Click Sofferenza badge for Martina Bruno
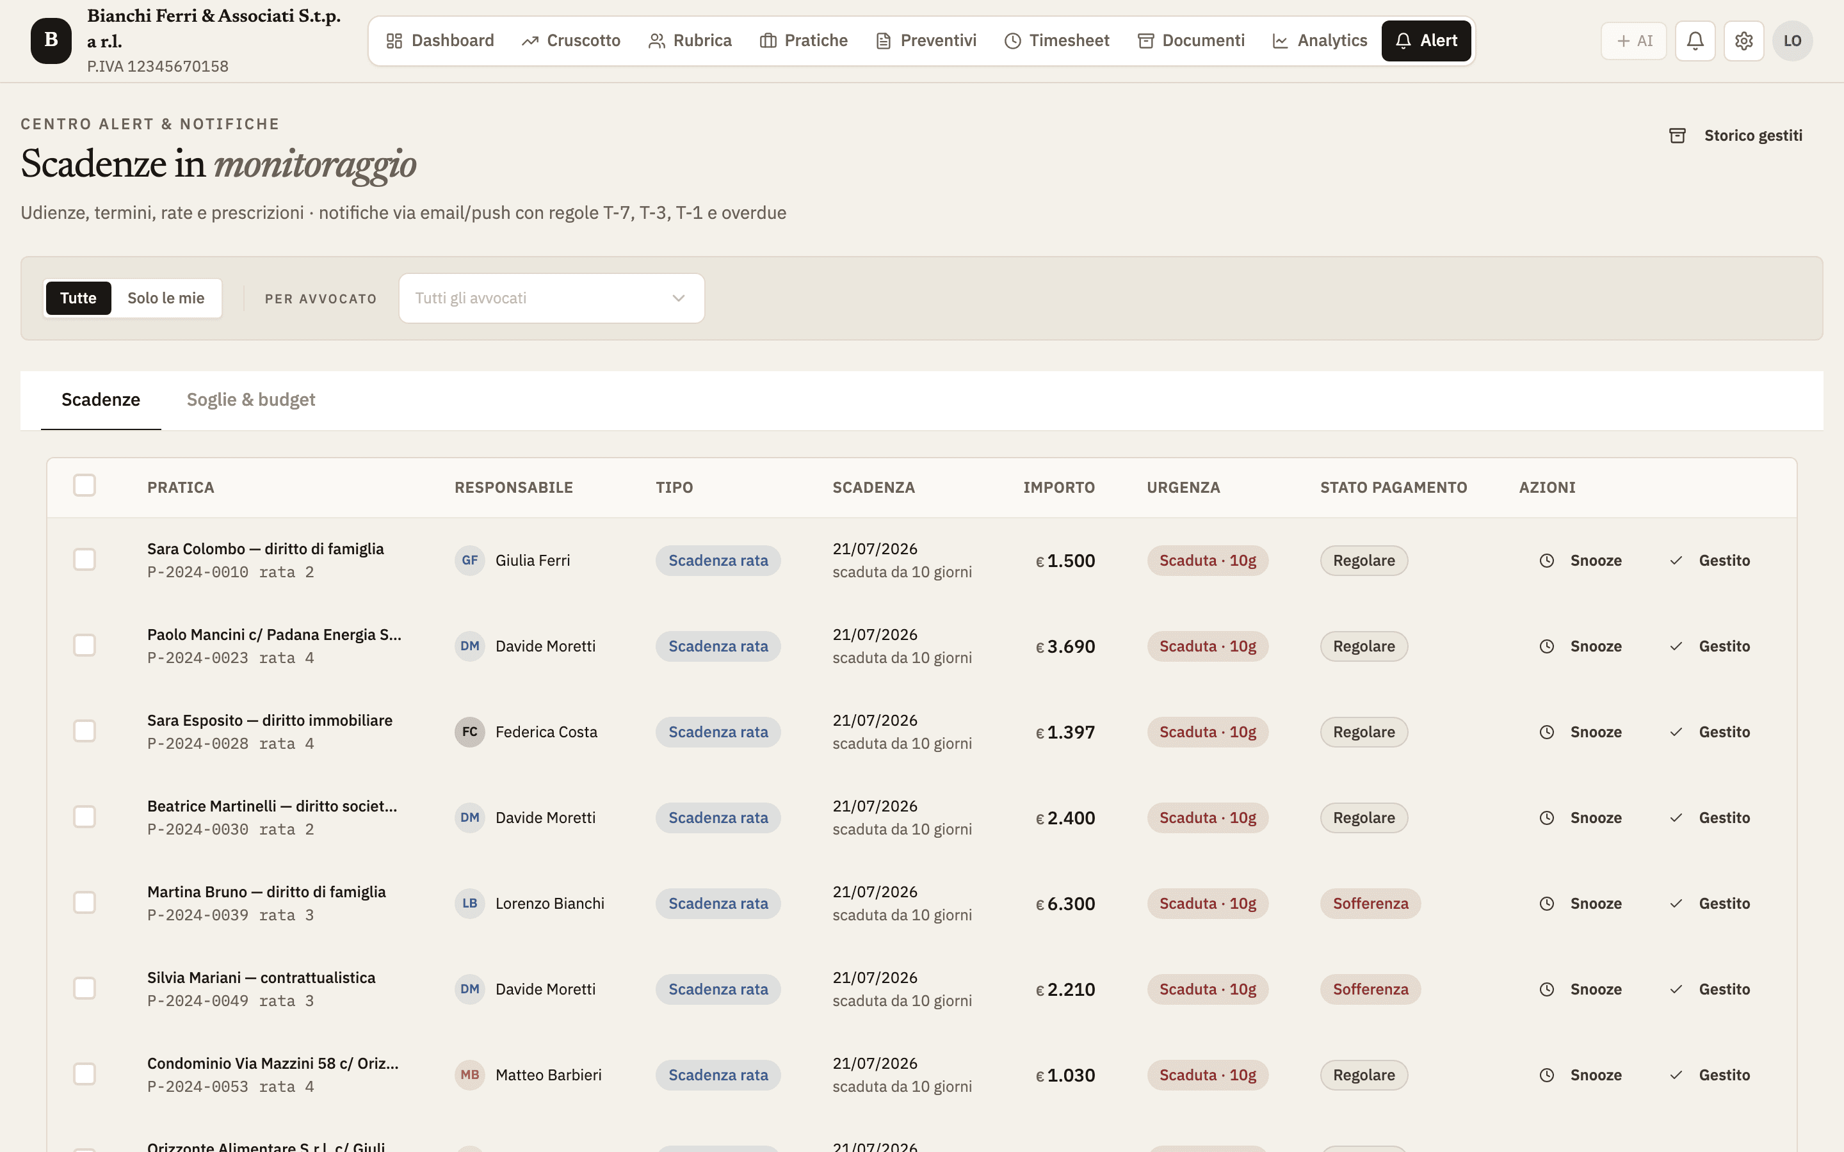 tap(1370, 904)
